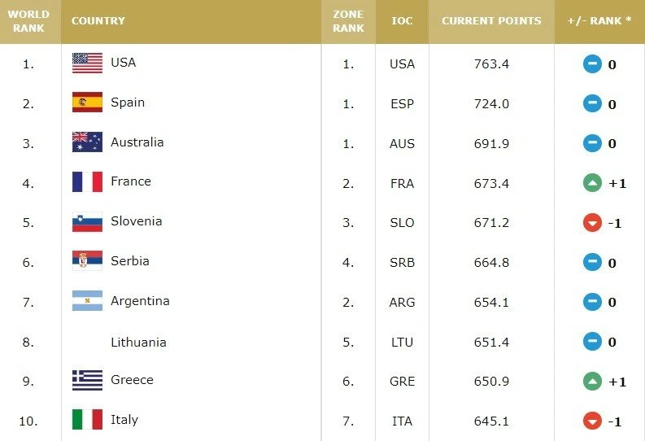Click the +/- Rank column header
This screenshot has width=645, height=441.
[599, 21]
